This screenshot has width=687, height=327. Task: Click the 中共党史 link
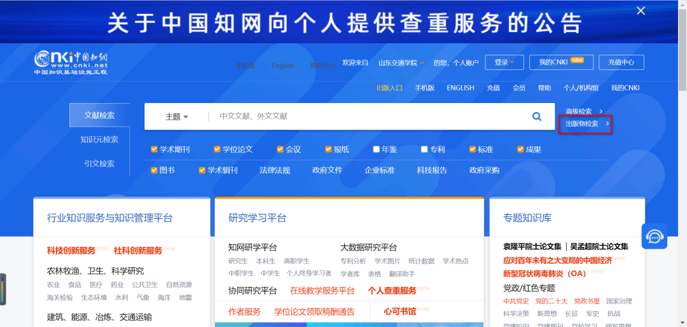tap(516, 301)
